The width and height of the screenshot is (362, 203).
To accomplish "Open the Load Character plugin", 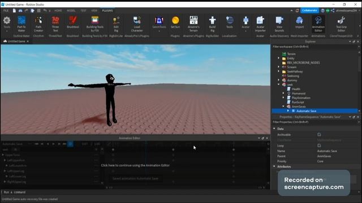I will pos(137,24).
